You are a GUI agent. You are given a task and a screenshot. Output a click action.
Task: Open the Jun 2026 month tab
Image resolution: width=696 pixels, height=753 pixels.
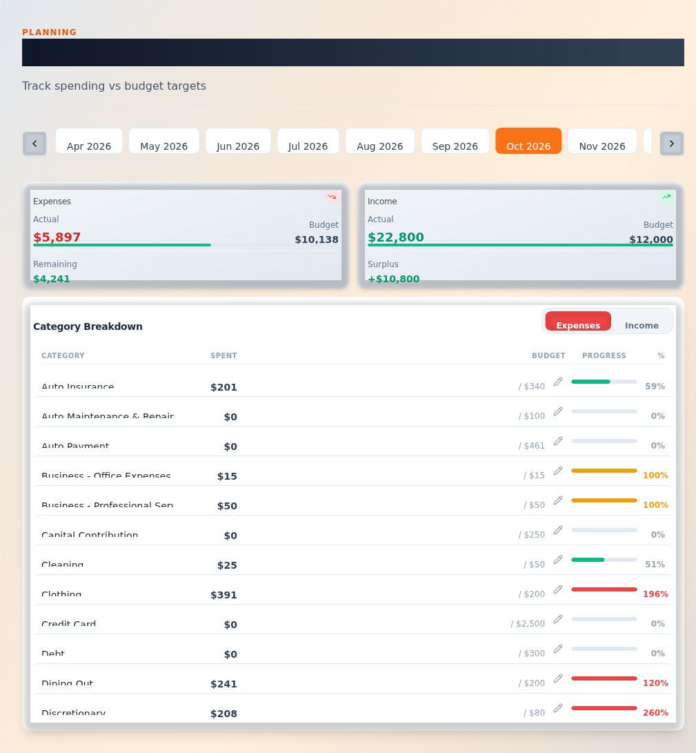click(x=238, y=141)
